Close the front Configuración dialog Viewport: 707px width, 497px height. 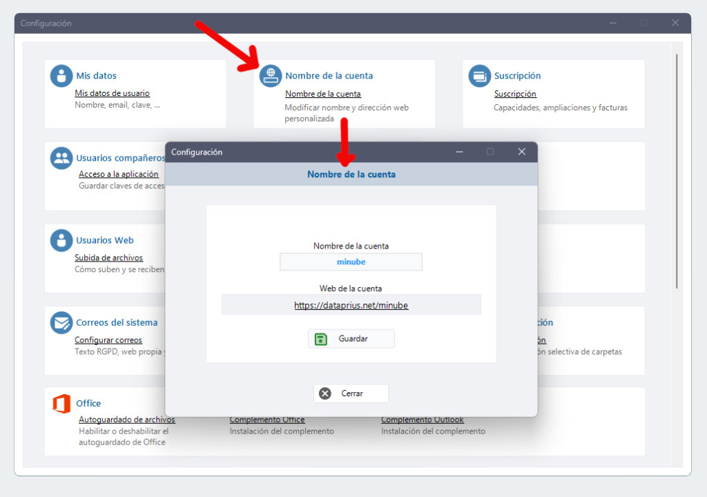(x=522, y=152)
